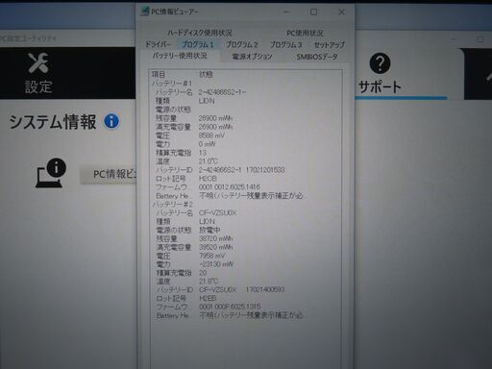The height and width of the screenshot is (369, 492).
Task: Select the ロット記号 value H2CB
Action: pyautogui.click(x=208, y=179)
